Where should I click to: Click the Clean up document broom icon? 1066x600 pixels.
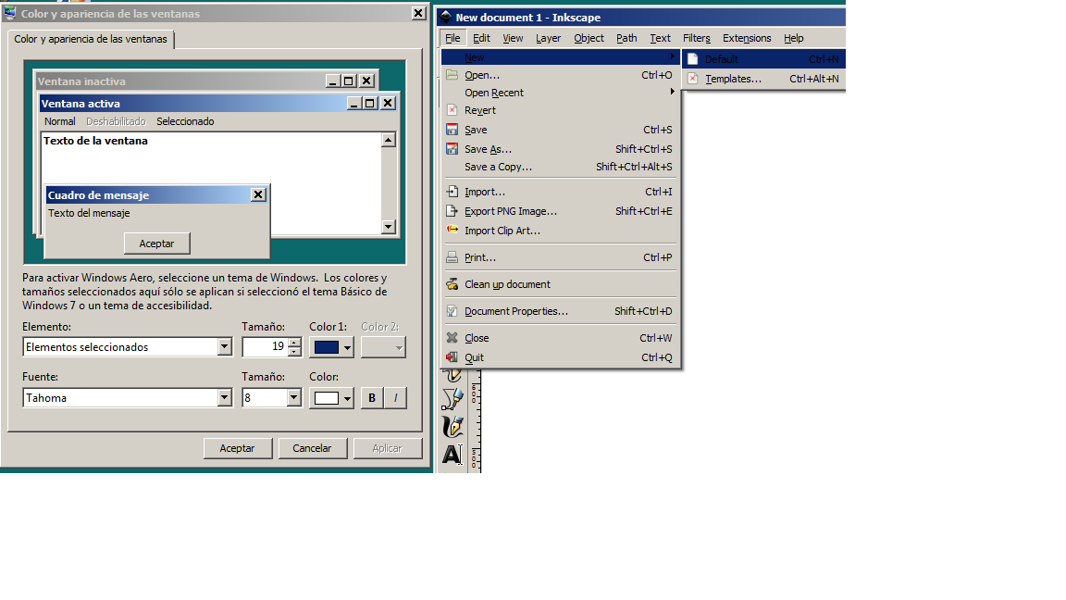pyautogui.click(x=451, y=283)
